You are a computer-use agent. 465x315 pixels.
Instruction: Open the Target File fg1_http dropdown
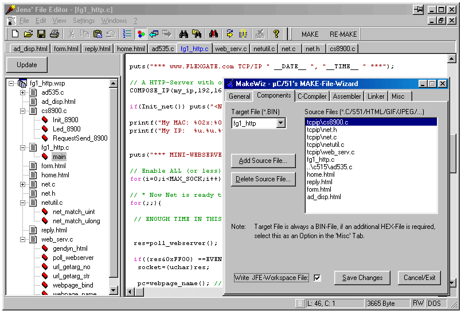(x=280, y=123)
